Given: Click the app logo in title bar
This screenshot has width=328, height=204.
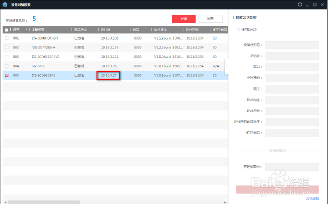Looking at the screenshot, I should point(5,4).
